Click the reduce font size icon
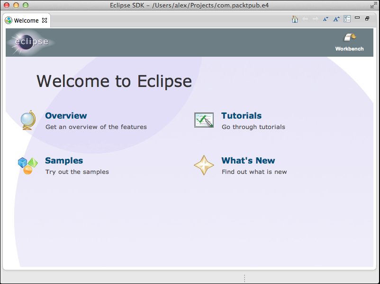Image resolution: width=380 pixels, height=284 pixels. [326, 19]
